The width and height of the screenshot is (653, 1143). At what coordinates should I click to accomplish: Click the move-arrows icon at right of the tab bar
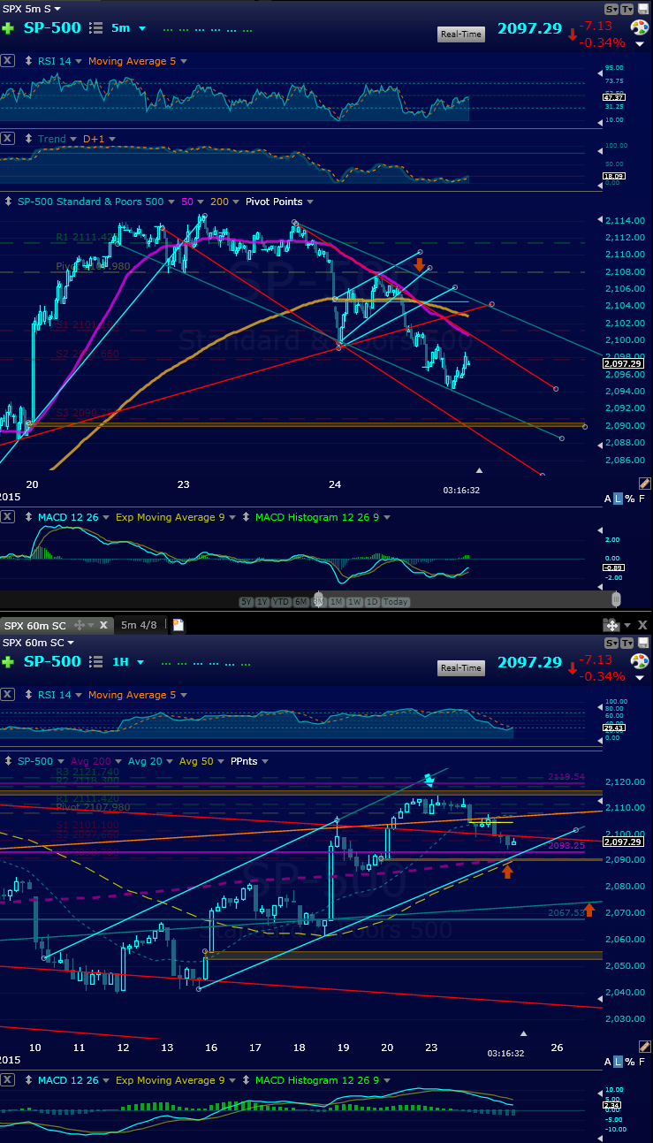point(611,624)
